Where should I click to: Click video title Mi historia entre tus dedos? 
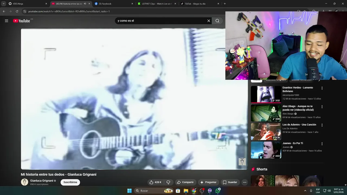click(59, 174)
